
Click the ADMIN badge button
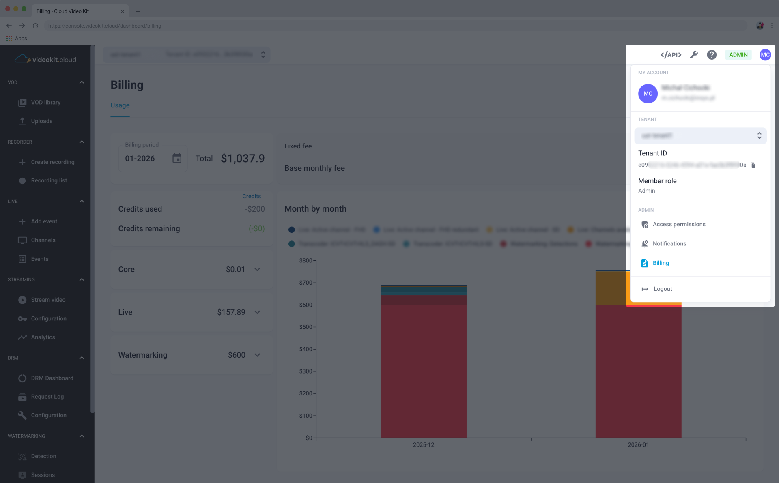pos(738,55)
